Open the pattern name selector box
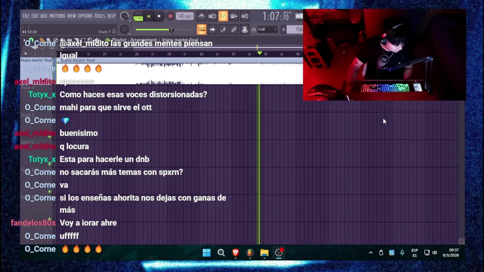 [295, 29]
